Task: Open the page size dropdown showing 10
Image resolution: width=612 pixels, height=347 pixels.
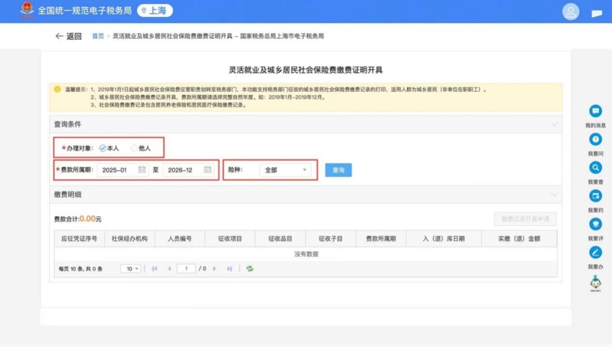Action: pyautogui.click(x=130, y=269)
